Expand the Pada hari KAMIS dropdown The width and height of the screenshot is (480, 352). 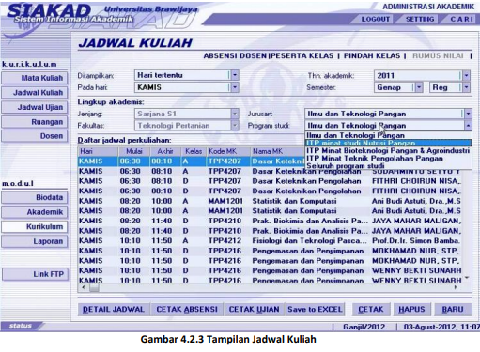coord(235,87)
